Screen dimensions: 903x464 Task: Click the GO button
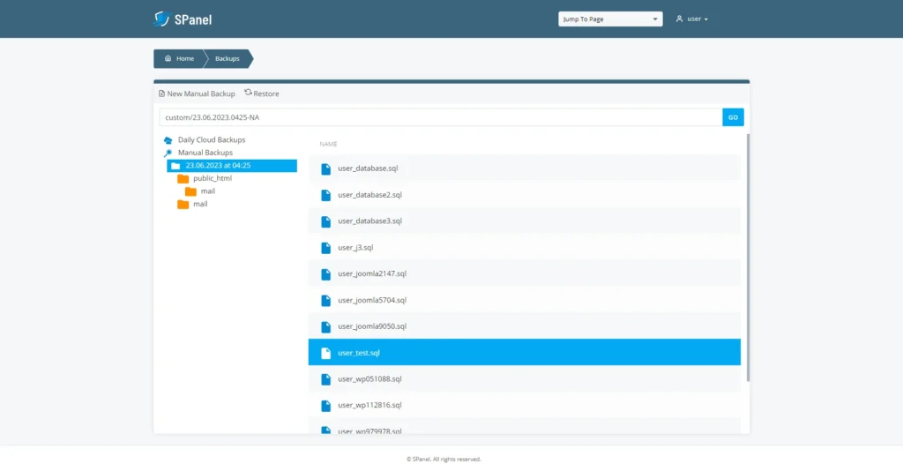[733, 117]
